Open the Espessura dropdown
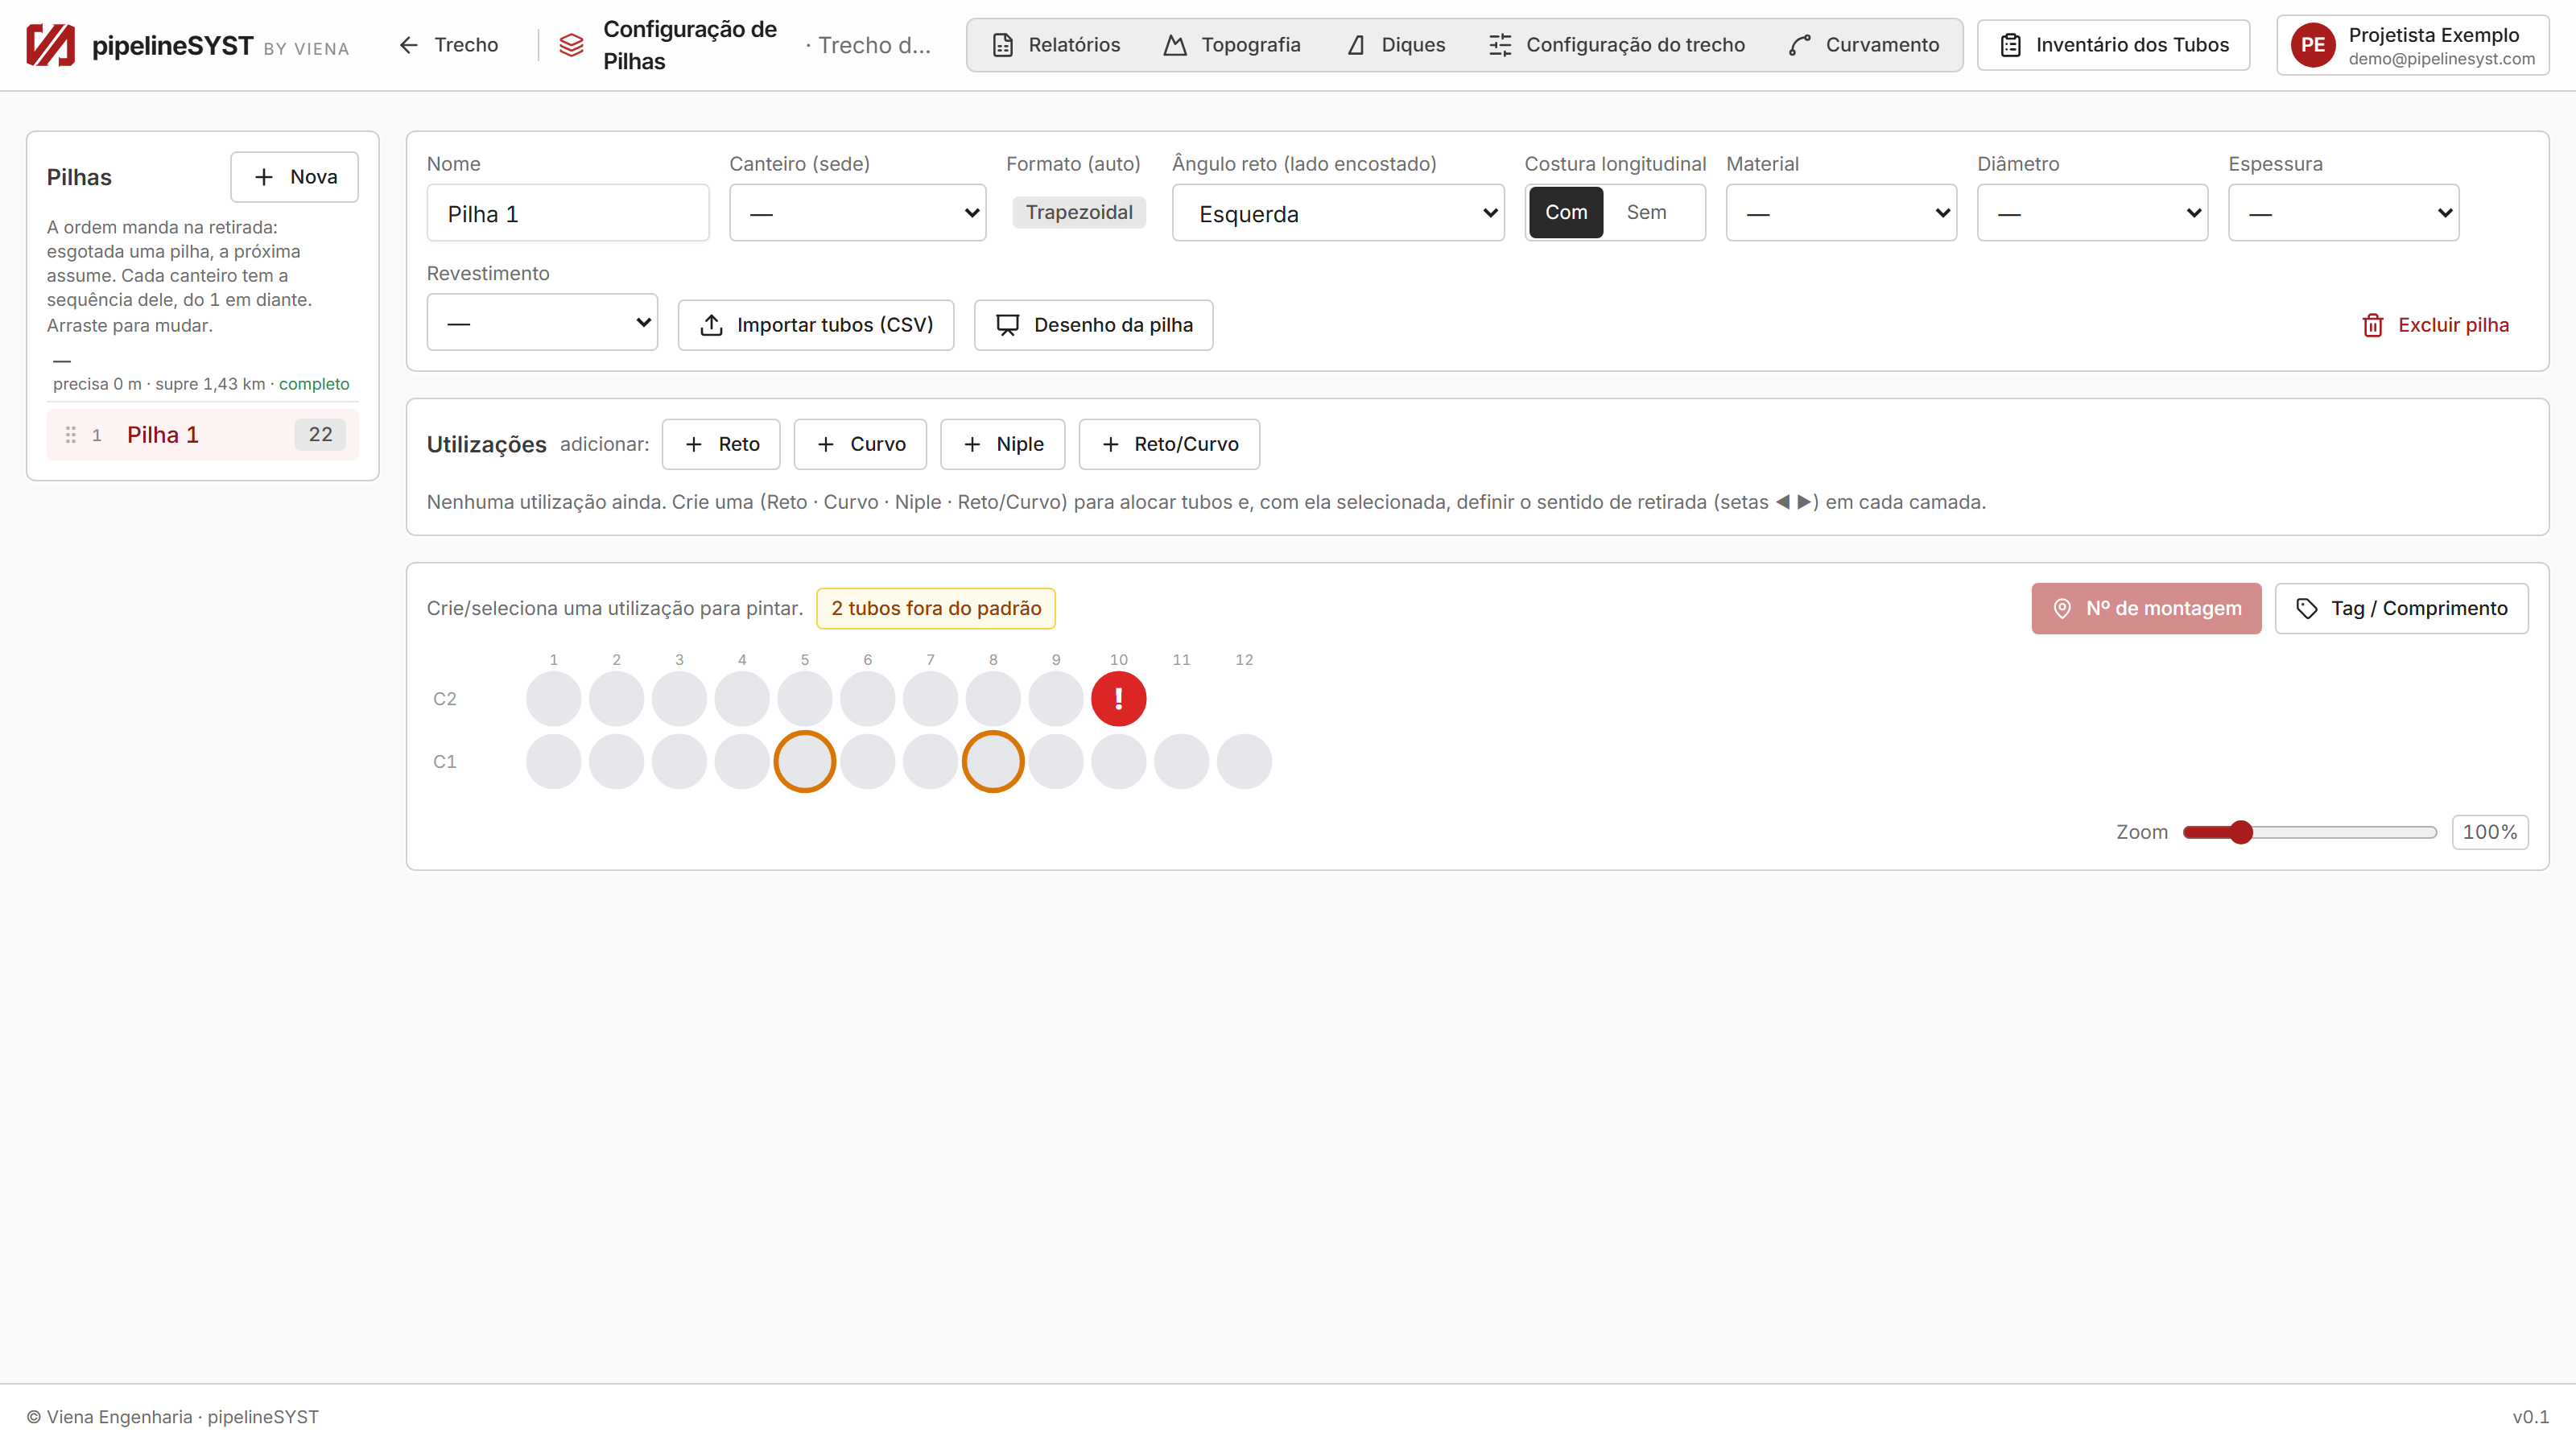2576x1449 pixels. [2343, 212]
